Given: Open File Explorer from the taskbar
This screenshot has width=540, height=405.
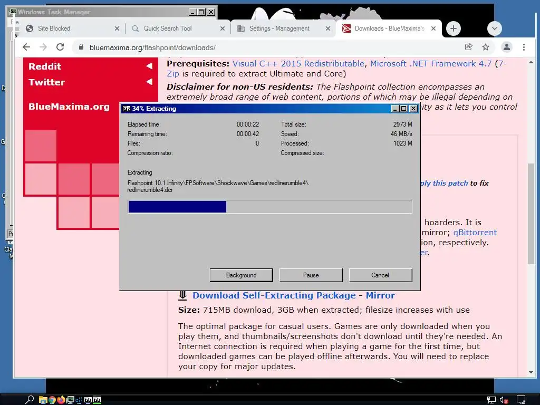Looking at the screenshot, I should [43, 400].
